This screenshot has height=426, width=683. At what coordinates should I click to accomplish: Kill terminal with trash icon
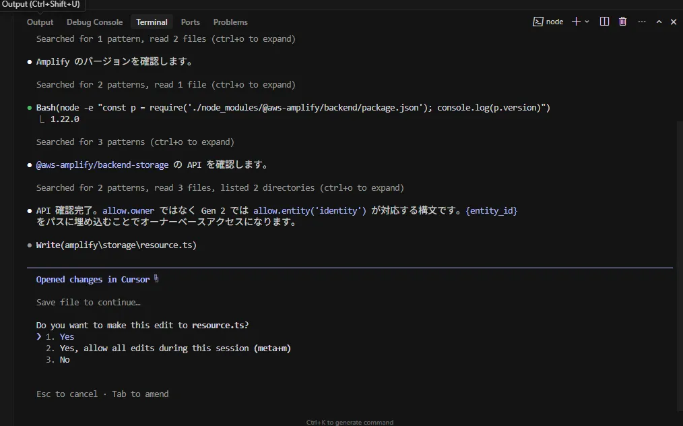point(623,22)
